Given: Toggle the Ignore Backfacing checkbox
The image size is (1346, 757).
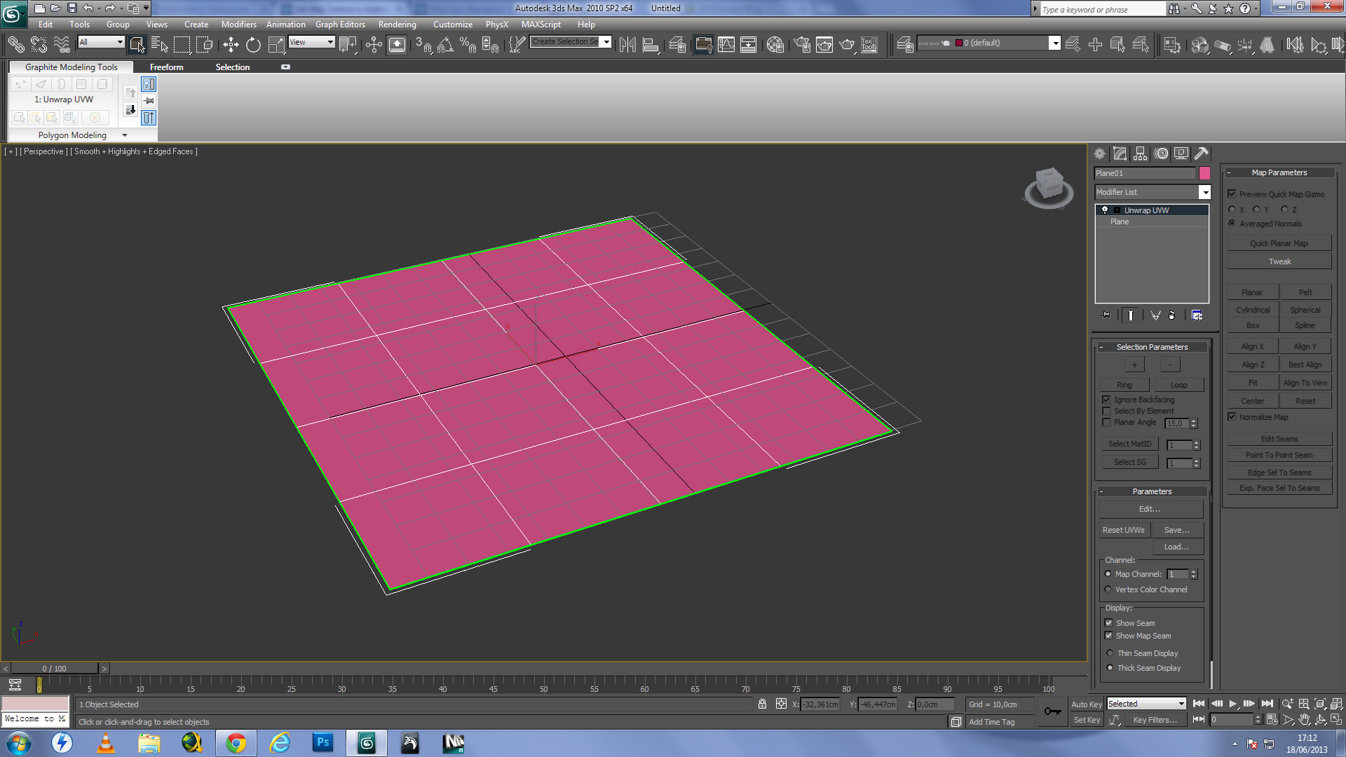Looking at the screenshot, I should [1107, 400].
